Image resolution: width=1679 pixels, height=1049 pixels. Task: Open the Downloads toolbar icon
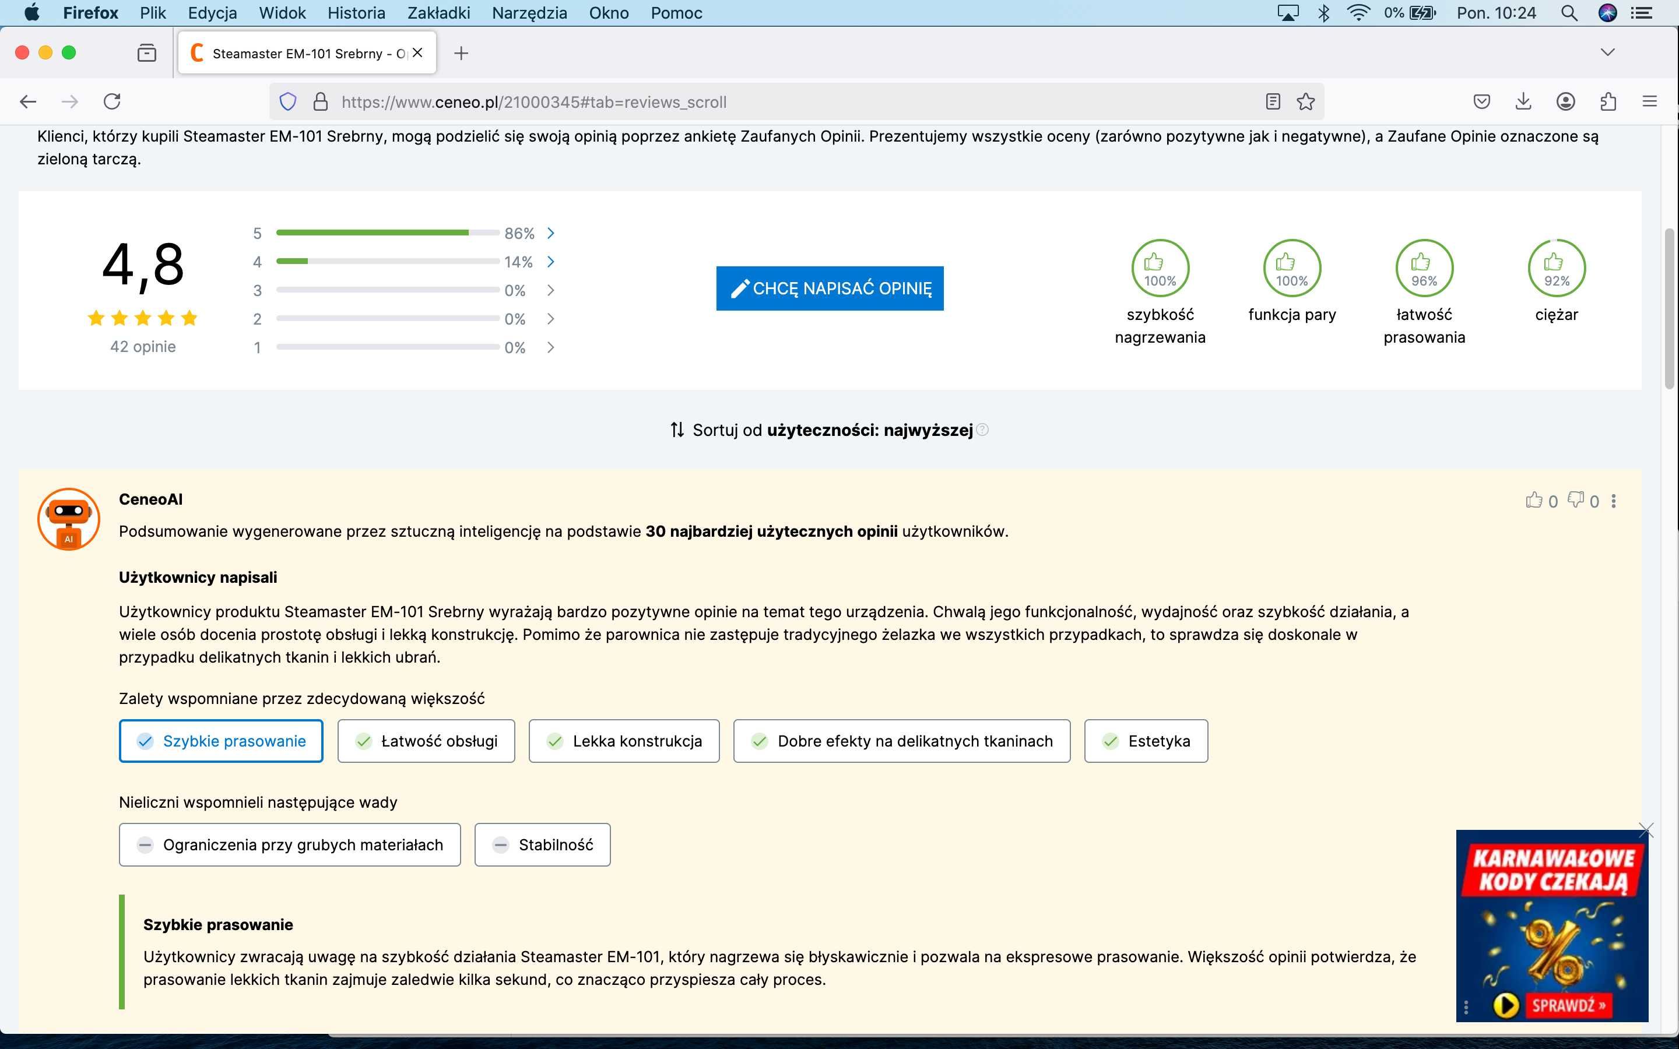(1523, 102)
